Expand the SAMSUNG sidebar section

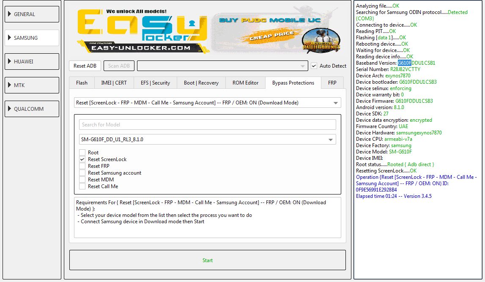click(32, 38)
